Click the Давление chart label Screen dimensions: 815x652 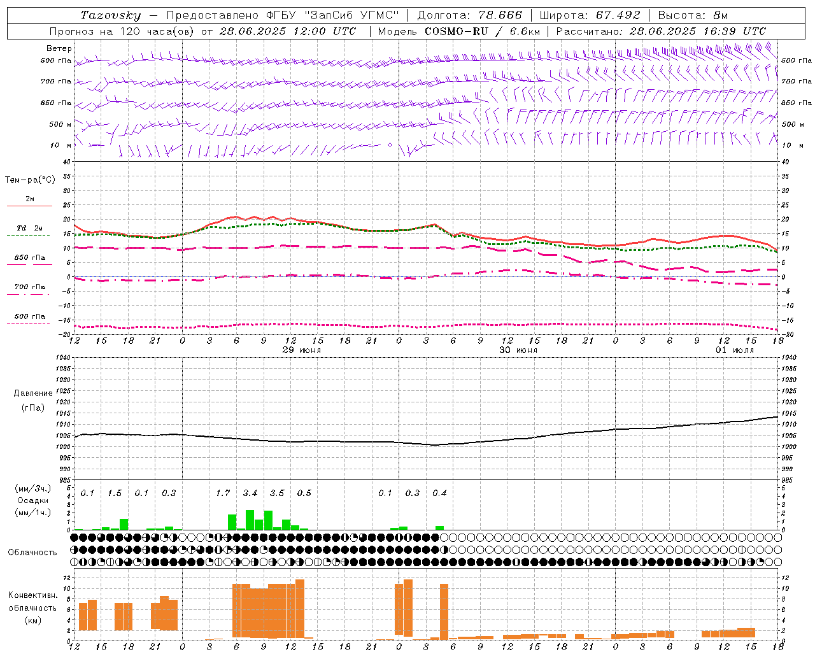point(33,393)
